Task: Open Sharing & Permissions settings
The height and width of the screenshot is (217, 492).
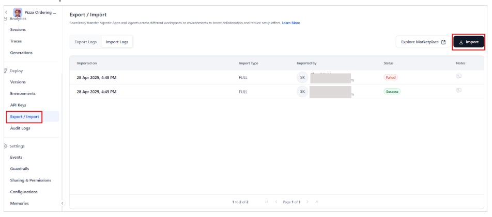Action: click(30, 180)
